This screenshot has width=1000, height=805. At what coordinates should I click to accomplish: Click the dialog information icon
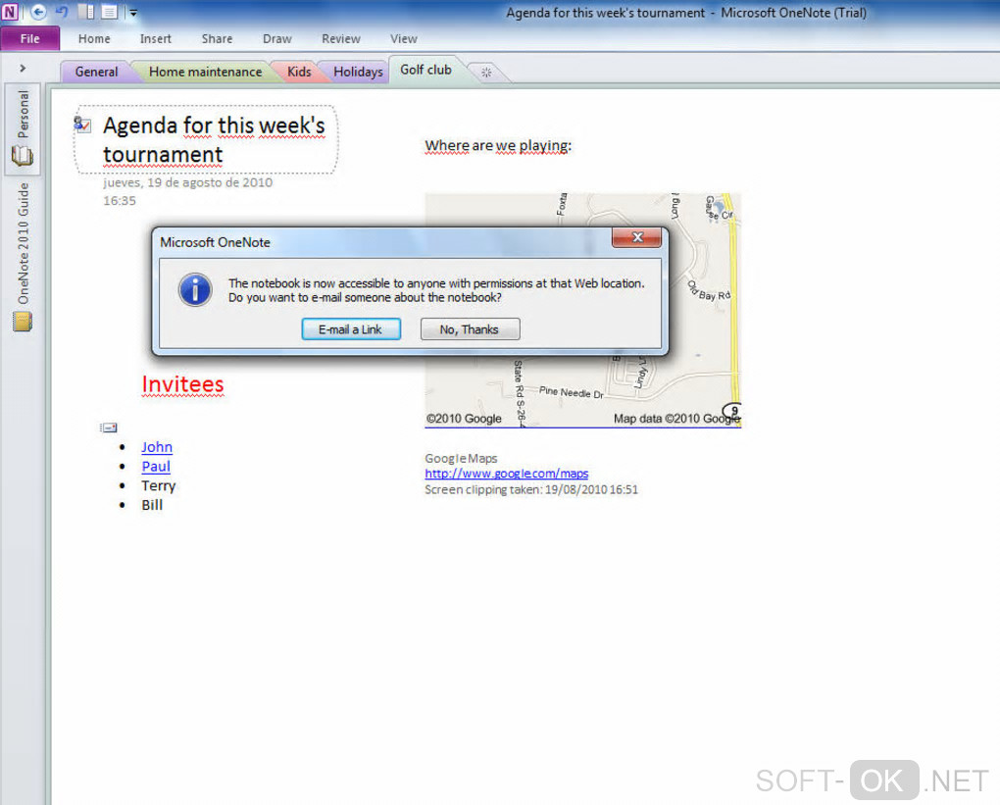click(195, 290)
